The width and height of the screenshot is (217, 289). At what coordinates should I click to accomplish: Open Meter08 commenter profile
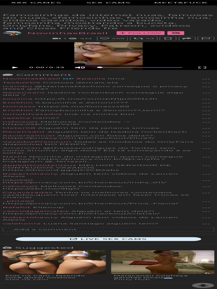[x=19, y=128]
